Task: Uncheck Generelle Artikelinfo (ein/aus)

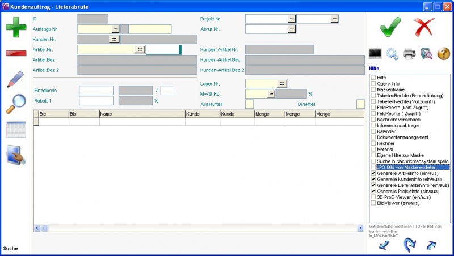Action: [x=373, y=173]
